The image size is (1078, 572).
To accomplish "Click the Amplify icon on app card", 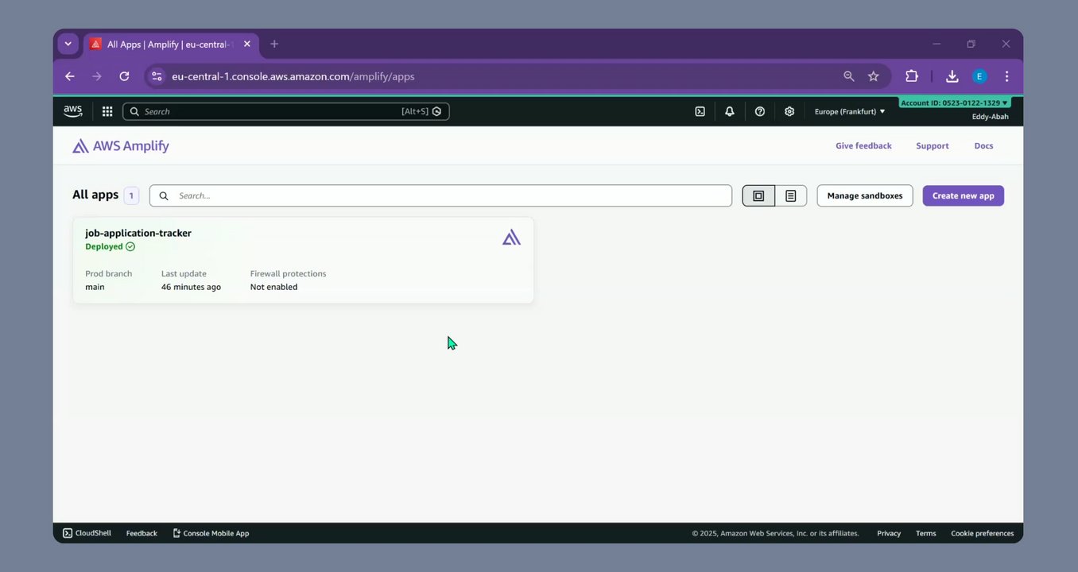I will (x=511, y=238).
